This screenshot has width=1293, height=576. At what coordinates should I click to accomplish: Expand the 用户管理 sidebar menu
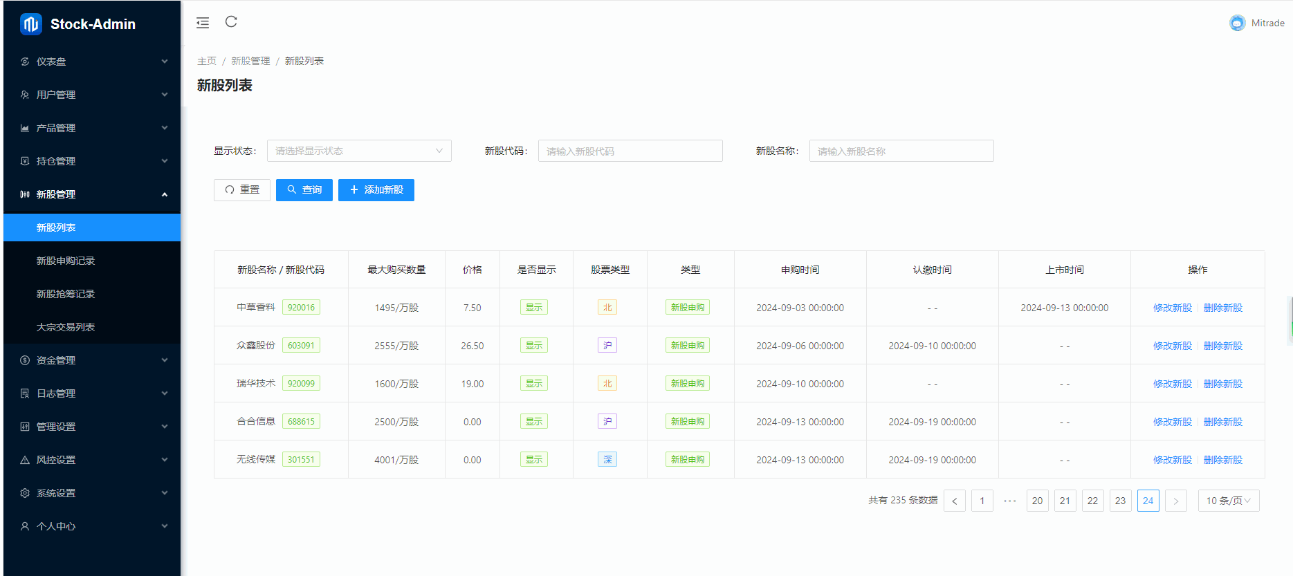pos(91,95)
